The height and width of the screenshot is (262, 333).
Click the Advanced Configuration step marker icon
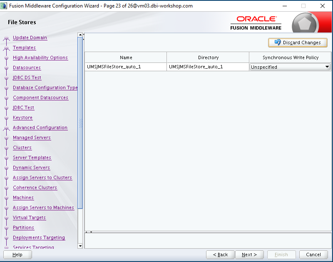click(x=7, y=128)
